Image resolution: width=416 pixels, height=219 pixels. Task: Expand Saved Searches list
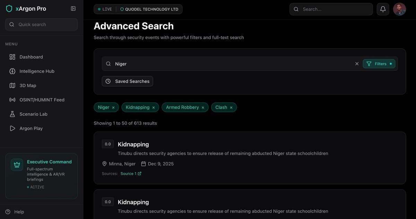point(127,81)
